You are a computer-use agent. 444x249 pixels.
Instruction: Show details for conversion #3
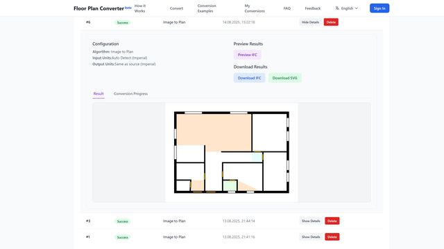311,221
